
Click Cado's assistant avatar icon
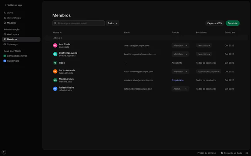pyautogui.click(x=55, y=63)
